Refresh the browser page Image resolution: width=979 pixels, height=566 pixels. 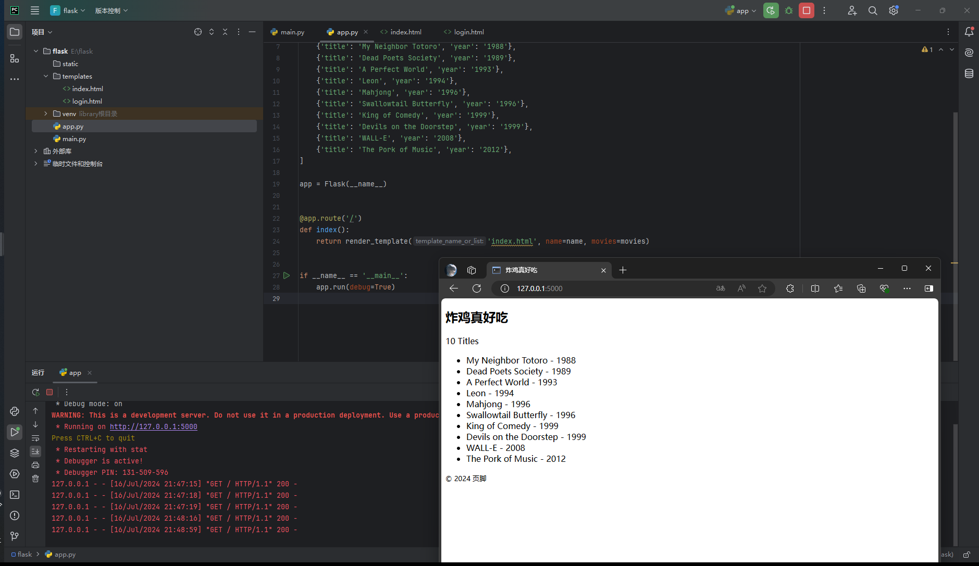[x=476, y=288]
